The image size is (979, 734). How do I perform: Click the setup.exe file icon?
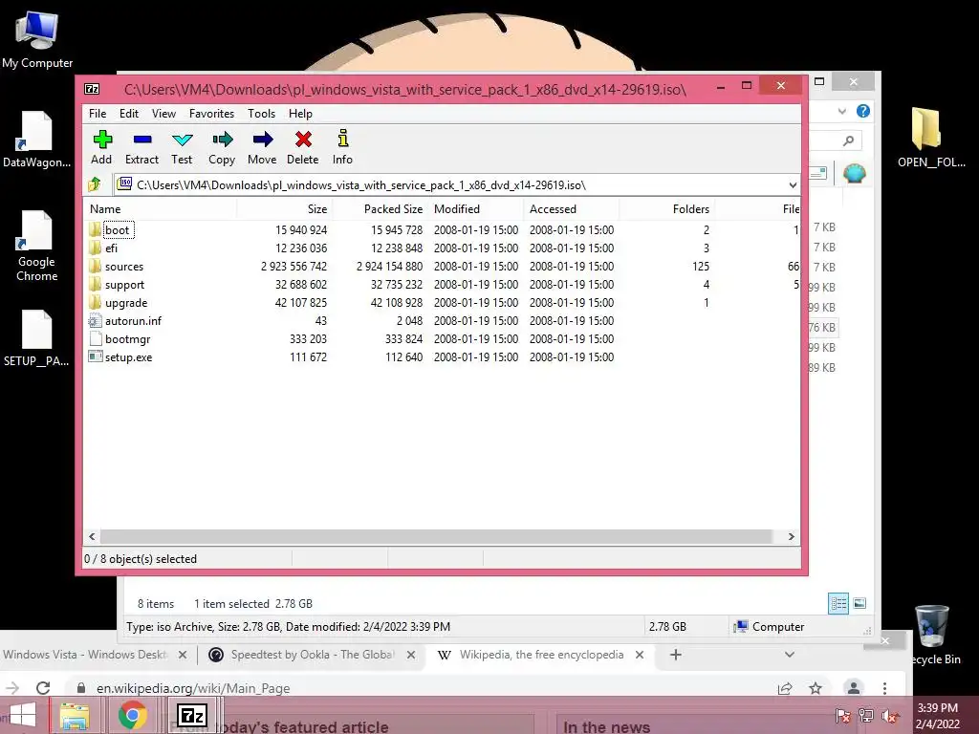pos(95,357)
